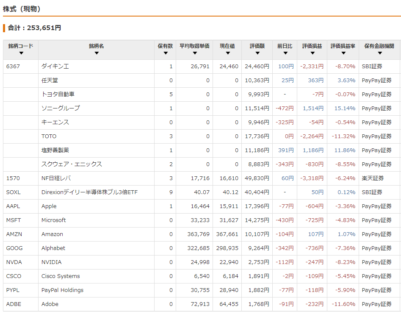The height and width of the screenshot is (314, 401).
Task: Click the 40.12 current price cell
Action: click(230, 192)
